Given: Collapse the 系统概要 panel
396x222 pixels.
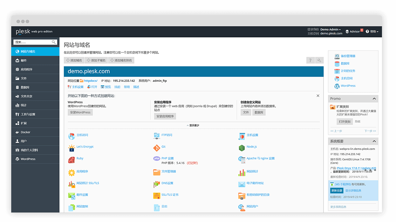Looking at the screenshot, I should pos(374,141).
